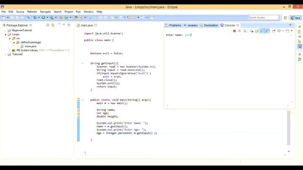Viewport: 303px width, 170px height.
Task: Open the Window menu
Action: click(89, 12)
